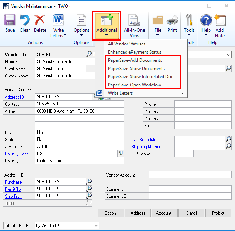Open the File folder icon
Viewport: 235px width, 231px height.
point(158,20)
